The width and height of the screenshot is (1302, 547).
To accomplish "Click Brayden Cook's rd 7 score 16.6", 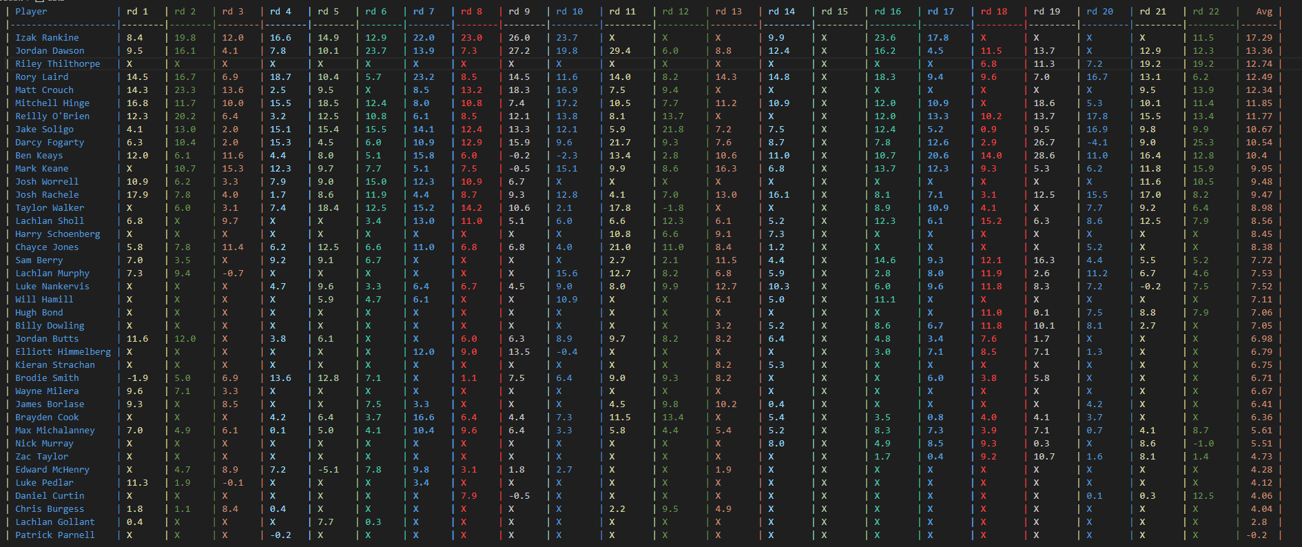I will (x=424, y=417).
